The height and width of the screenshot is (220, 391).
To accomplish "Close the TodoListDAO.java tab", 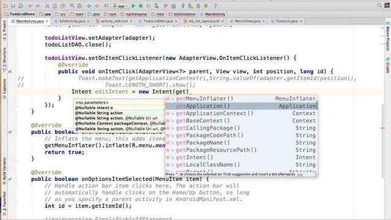I will (x=176, y=21).
